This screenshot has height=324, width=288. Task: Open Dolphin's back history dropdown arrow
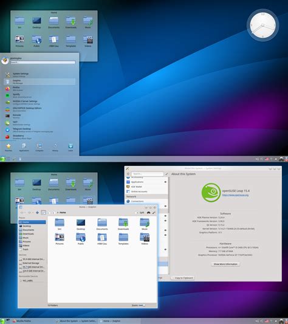click(25, 212)
